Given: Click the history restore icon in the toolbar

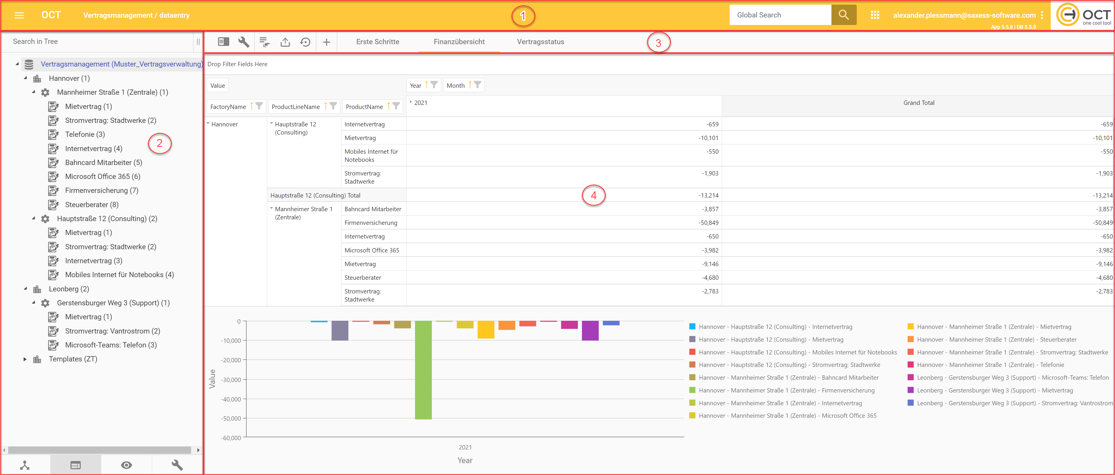Looking at the screenshot, I should [305, 42].
